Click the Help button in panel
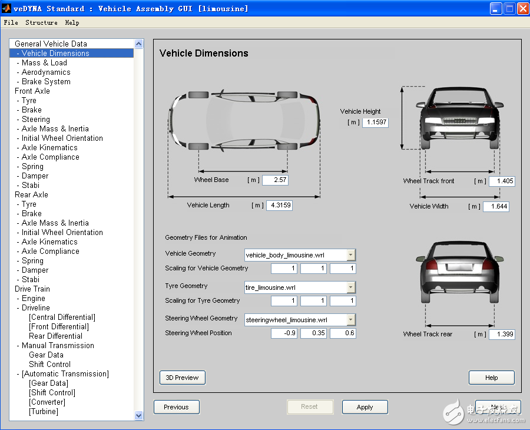This screenshot has height=430, width=530. (491, 378)
